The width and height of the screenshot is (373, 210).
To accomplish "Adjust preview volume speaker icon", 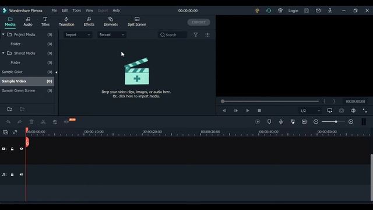I will pyautogui.click(x=353, y=110).
